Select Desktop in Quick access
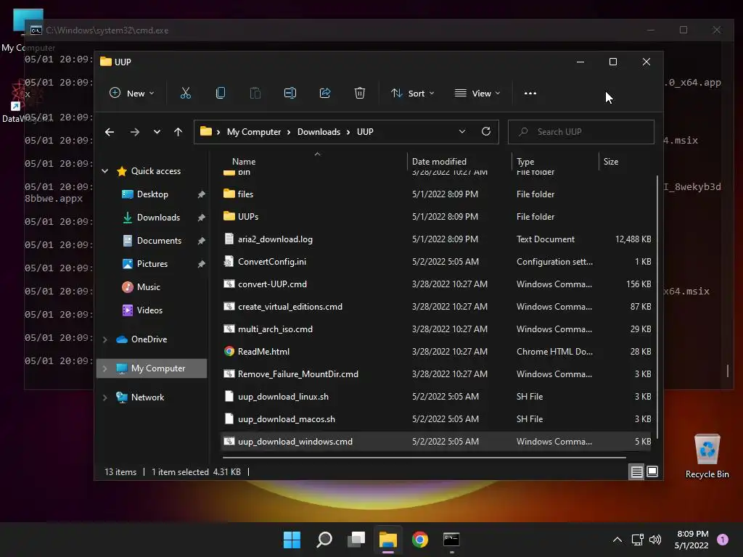The width and height of the screenshot is (743, 557). (x=152, y=194)
